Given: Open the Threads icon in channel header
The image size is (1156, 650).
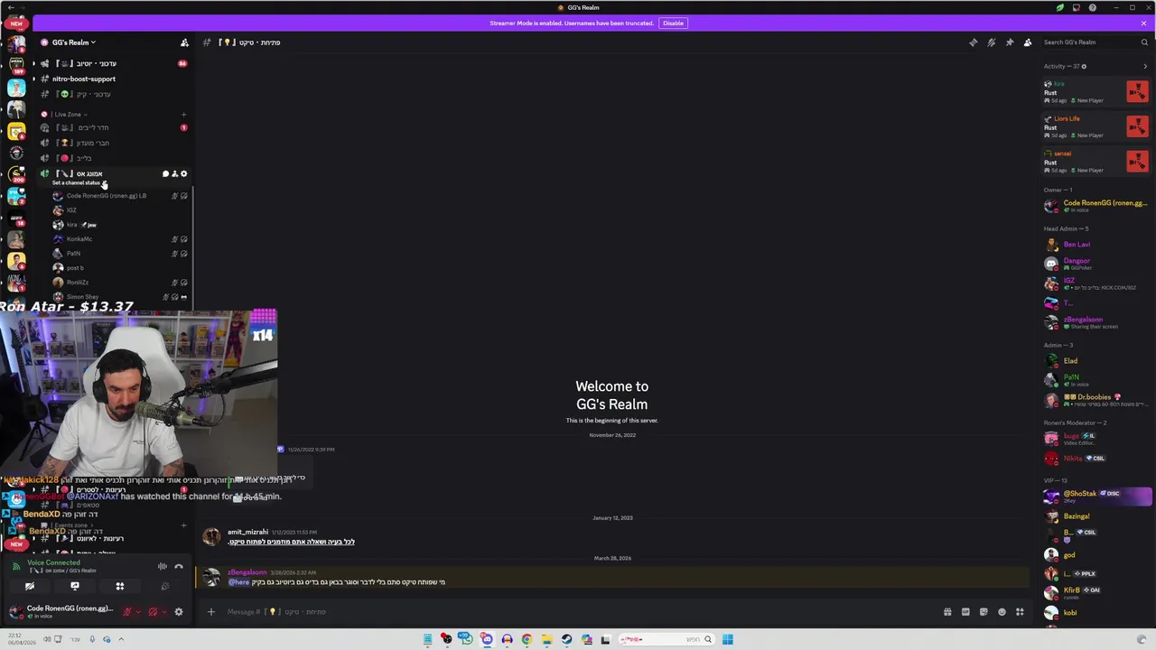Looking at the screenshot, I should tap(973, 42).
